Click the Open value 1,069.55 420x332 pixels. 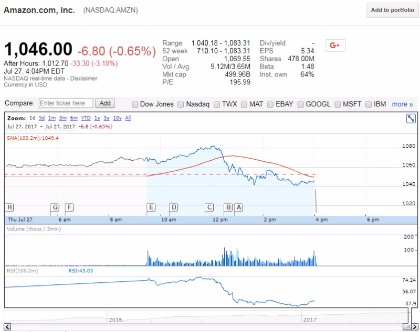coord(237,59)
